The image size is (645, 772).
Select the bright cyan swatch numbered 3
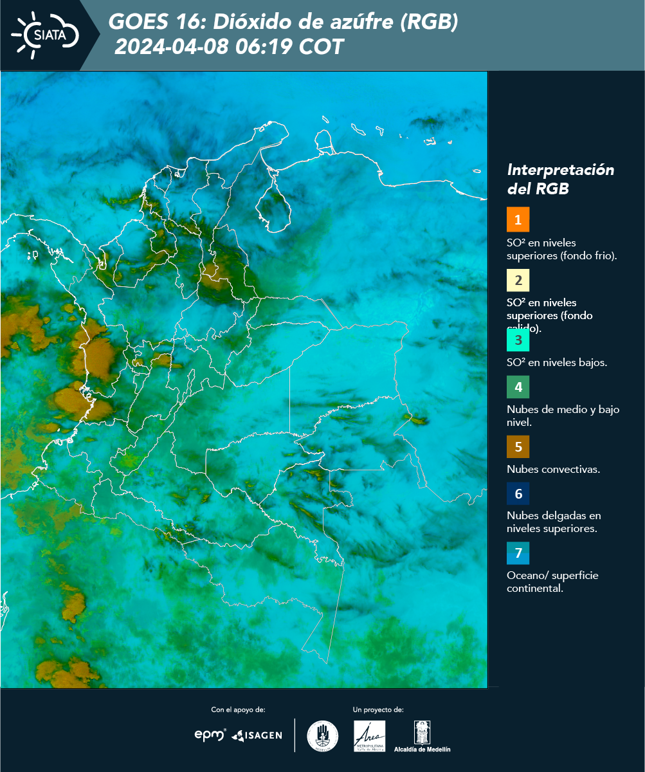[518, 340]
